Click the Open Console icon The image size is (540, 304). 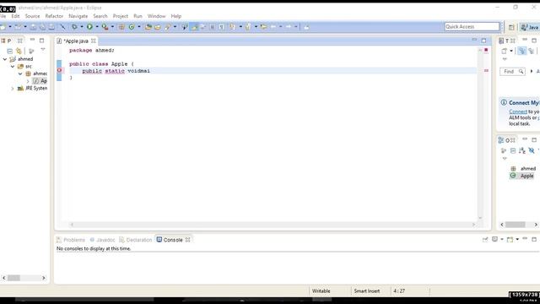[510, 239]
